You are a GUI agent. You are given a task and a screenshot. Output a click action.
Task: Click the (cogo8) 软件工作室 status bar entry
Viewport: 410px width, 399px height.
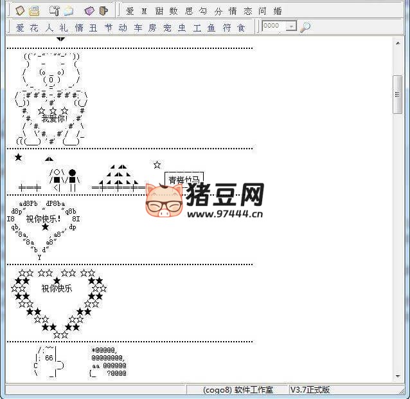pos(238,390)
